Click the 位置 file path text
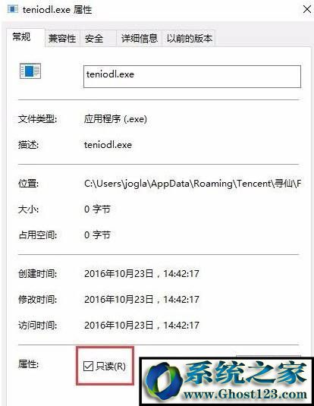This screenshot has width=314, height=406. click(x=193, y=184)
